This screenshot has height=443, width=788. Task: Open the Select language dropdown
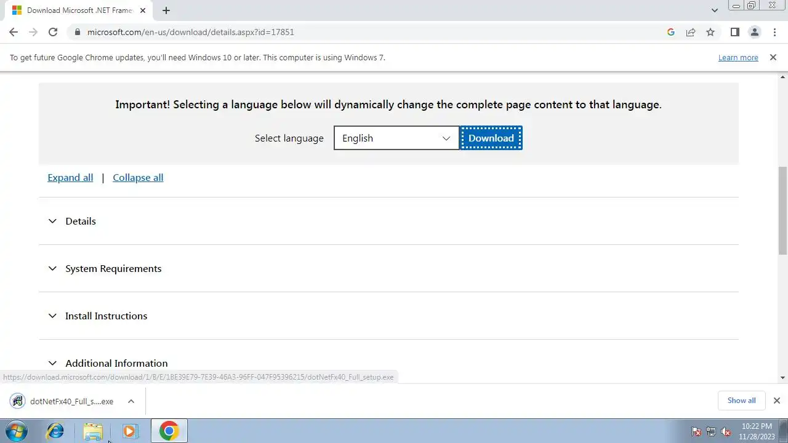click(396, 138)
